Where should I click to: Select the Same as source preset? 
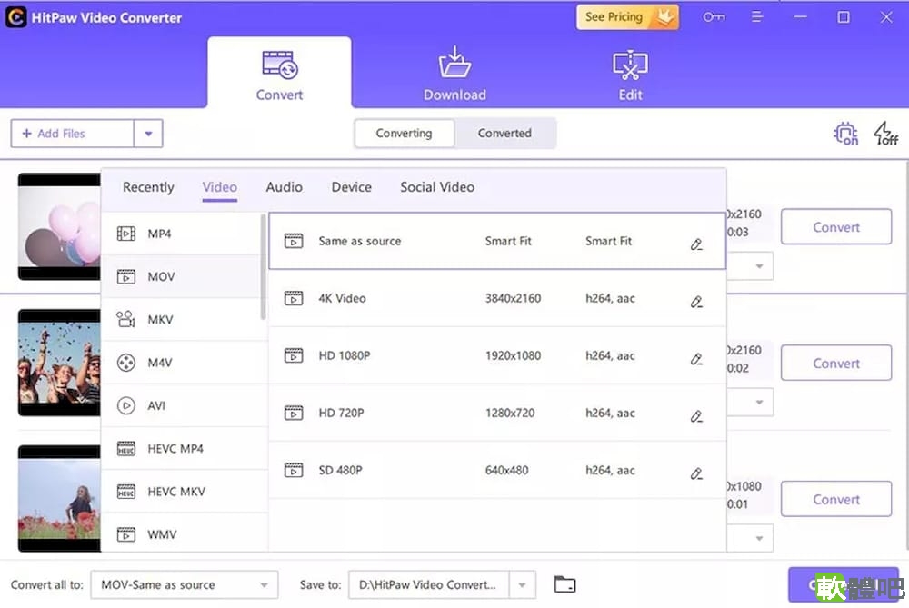click(x=497, y=241)
